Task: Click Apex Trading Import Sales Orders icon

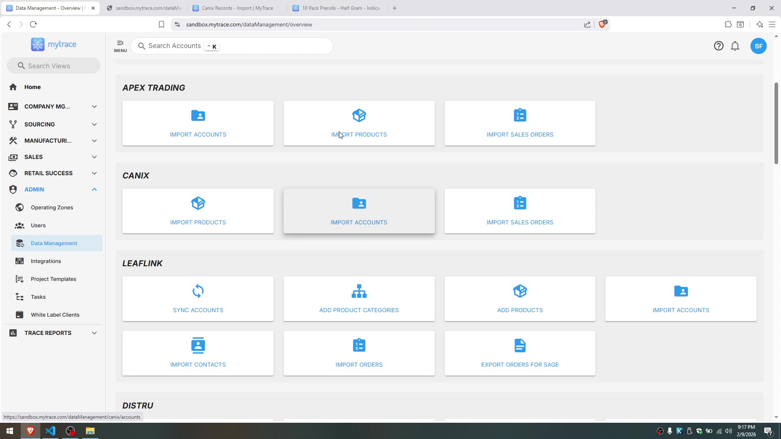Action: (x=520, y=115)
